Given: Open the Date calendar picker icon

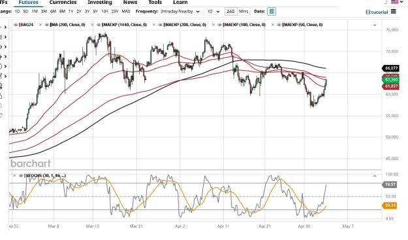Looking at the screenshot, I should pyautogui.click(x=272, y=12).
